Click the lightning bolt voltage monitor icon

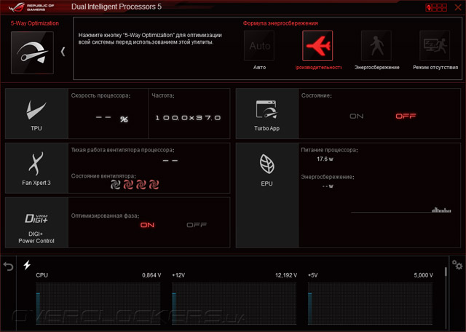click(27, 264)
